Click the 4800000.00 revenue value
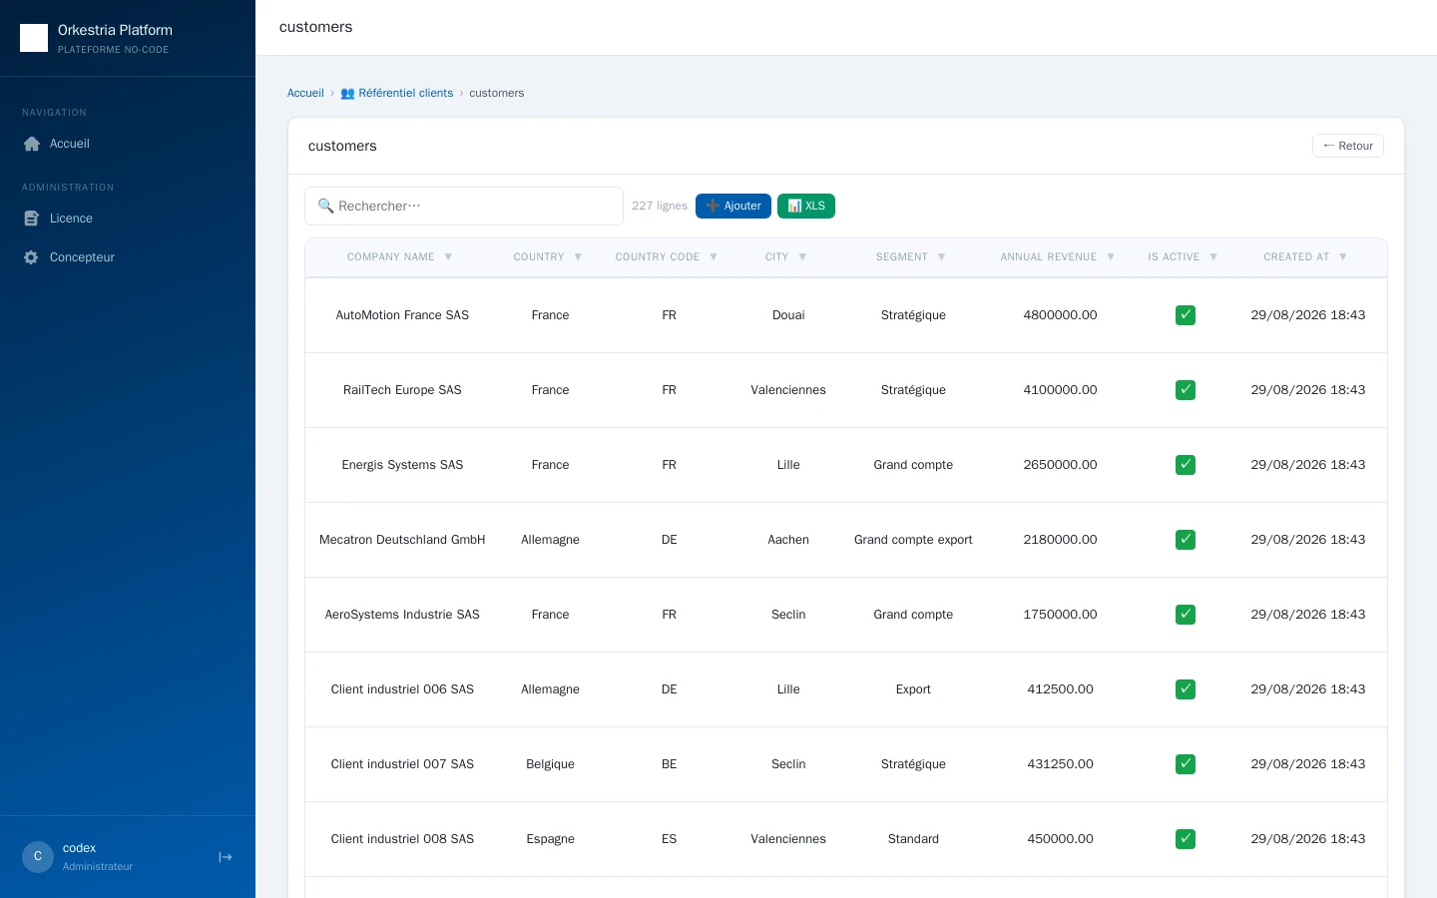Viewport: 1437px width, 898px height. click(x=1060, y=315)
